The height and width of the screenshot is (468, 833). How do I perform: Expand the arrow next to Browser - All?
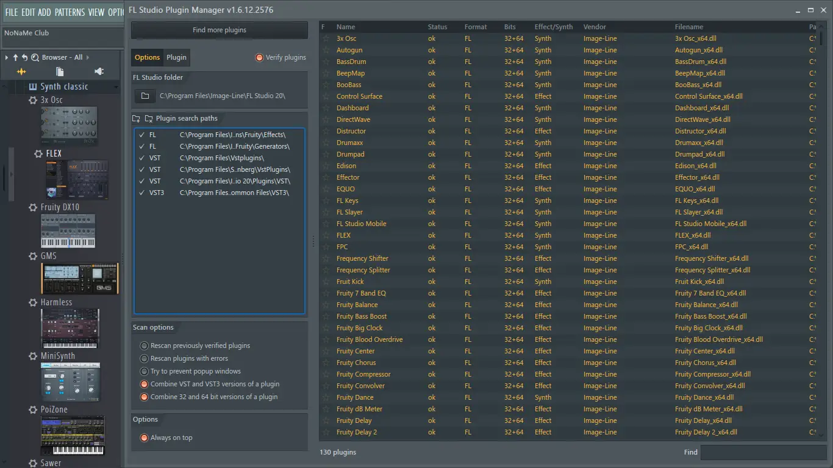[x=88, y=57]
